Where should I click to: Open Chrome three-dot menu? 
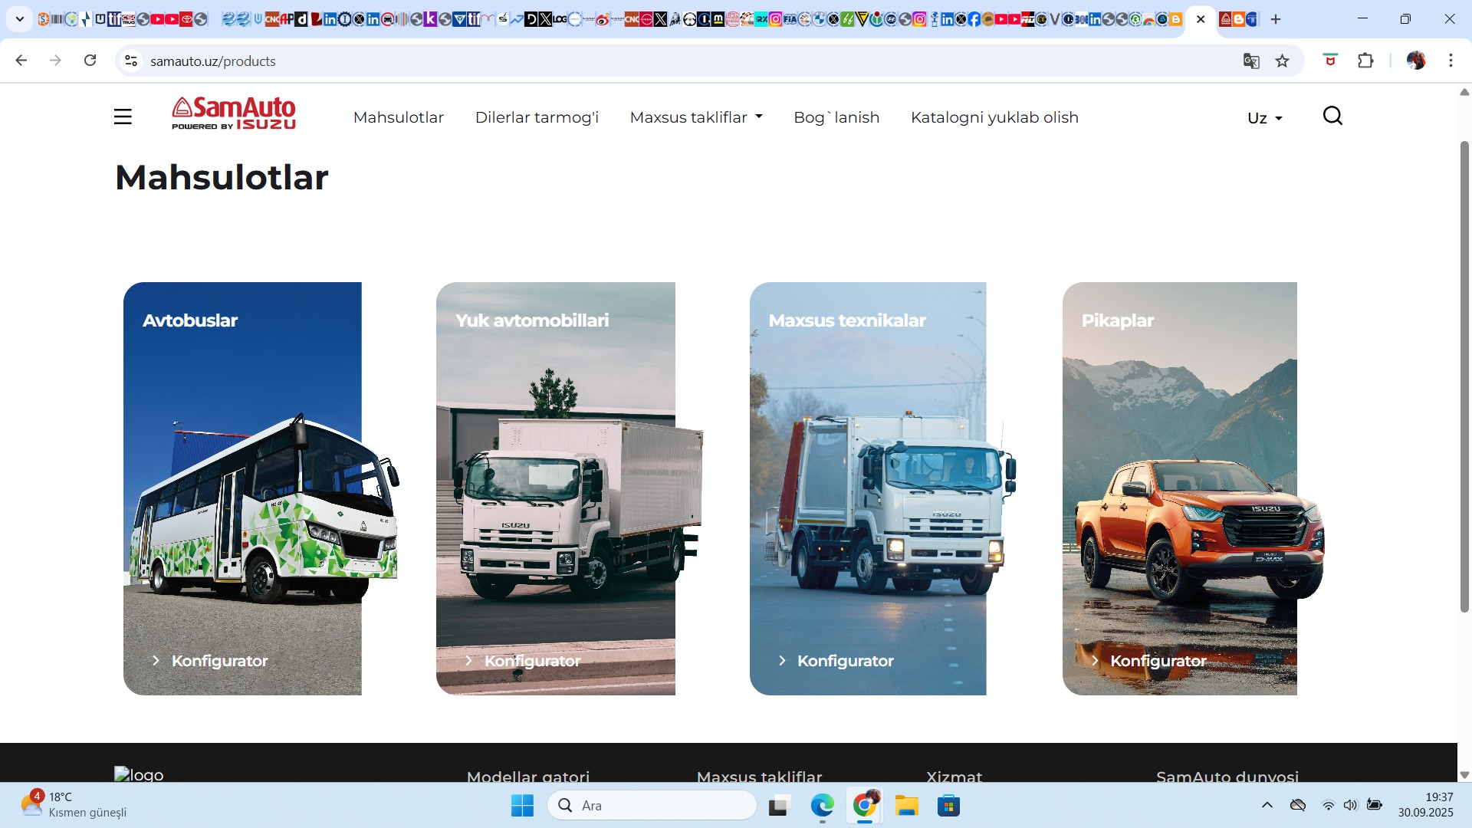click(1451, 61)
